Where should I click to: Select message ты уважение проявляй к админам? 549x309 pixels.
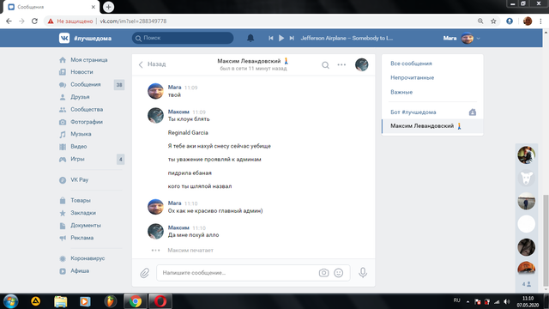tap(214, 160)
